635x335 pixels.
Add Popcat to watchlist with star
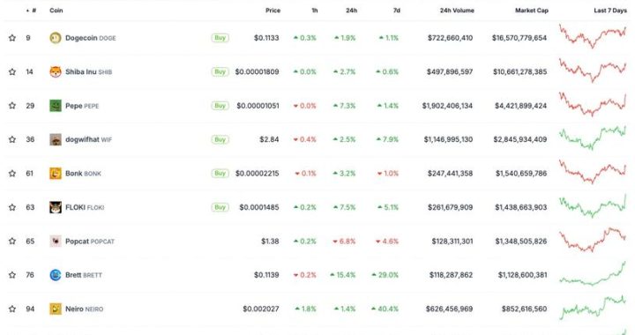tap(12, 242)
